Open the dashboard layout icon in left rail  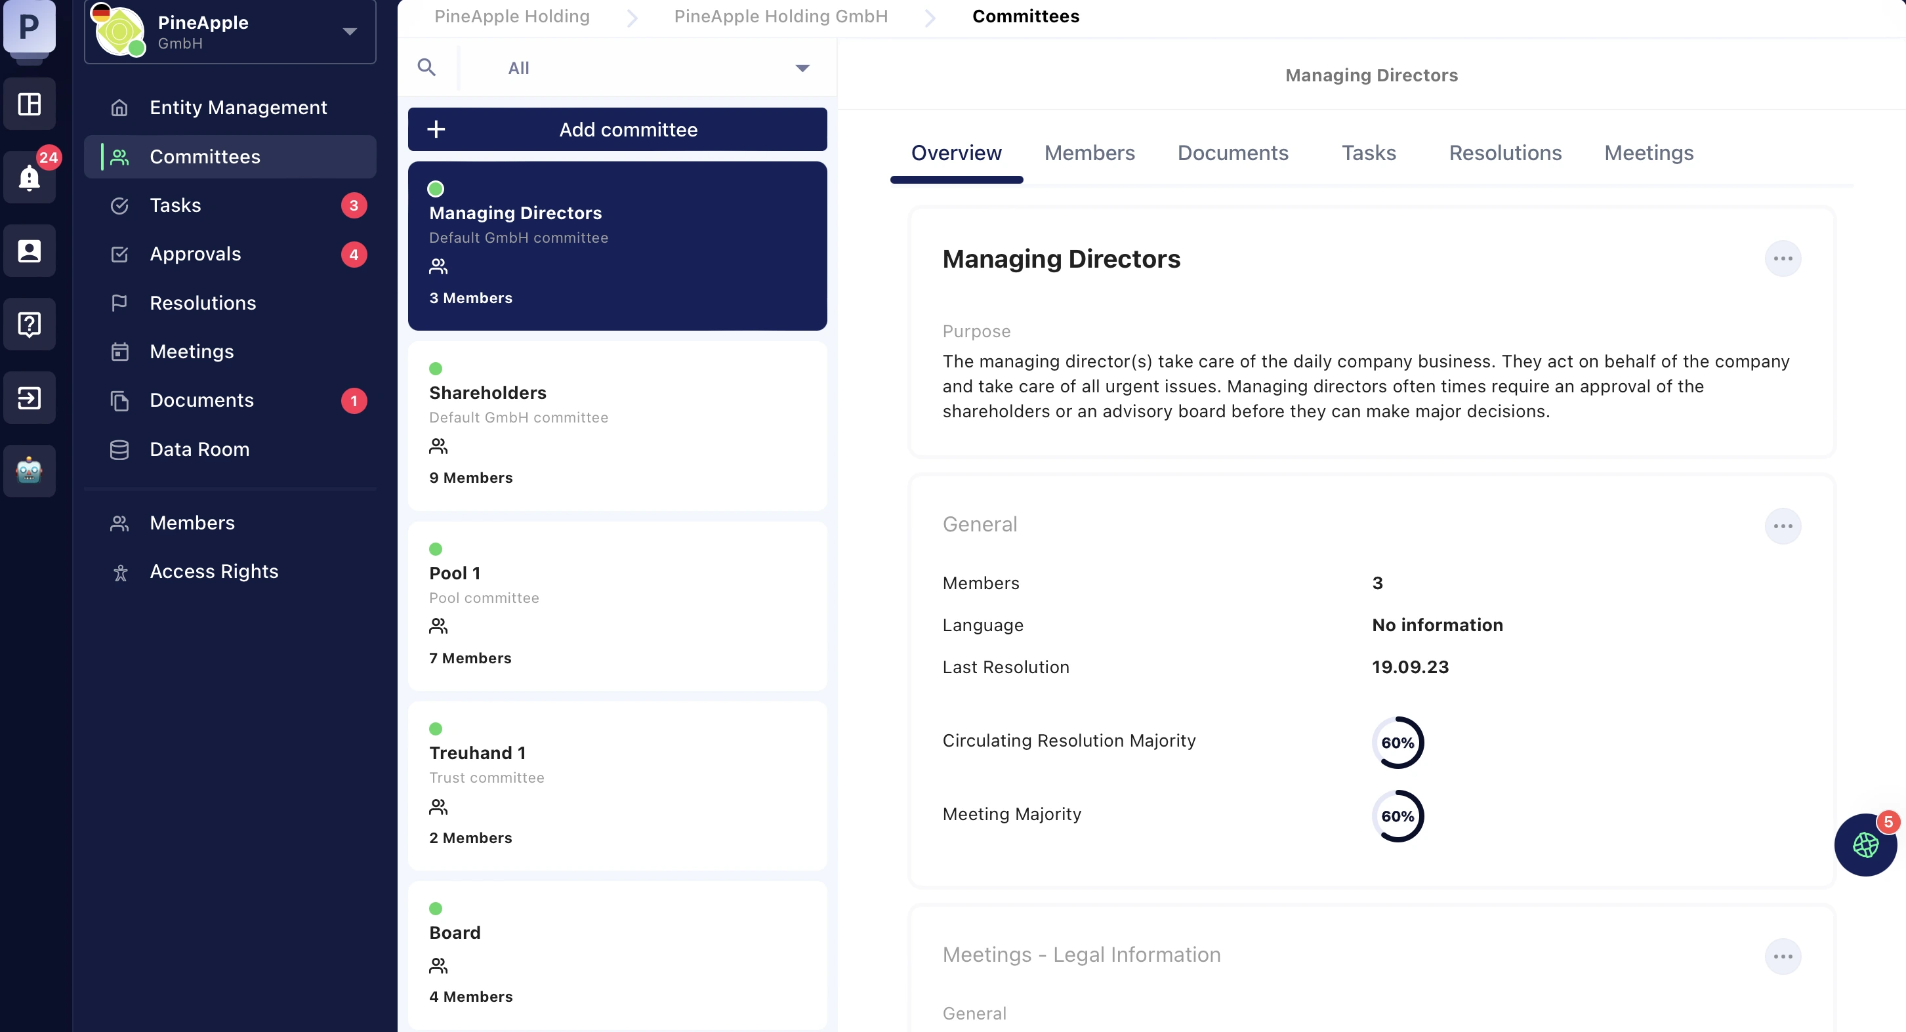(29, 104)
